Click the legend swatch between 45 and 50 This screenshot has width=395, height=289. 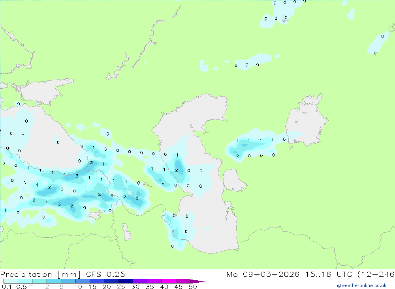click(183, 281)
